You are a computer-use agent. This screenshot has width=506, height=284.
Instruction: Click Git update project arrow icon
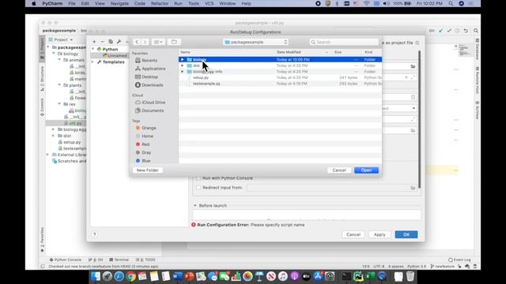[x=441, y=31]
